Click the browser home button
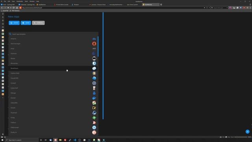The height and width of the screenshot is (142, 252). [x=17, y=8]
